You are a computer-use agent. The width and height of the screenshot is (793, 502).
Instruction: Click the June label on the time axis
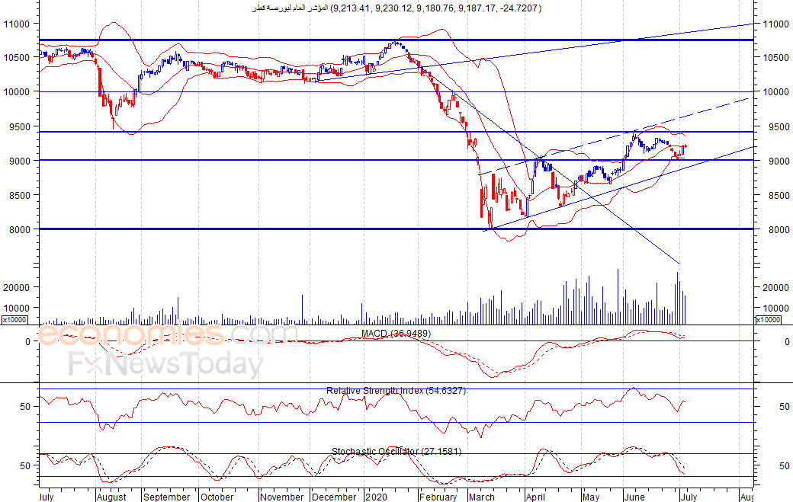[634, 497]
